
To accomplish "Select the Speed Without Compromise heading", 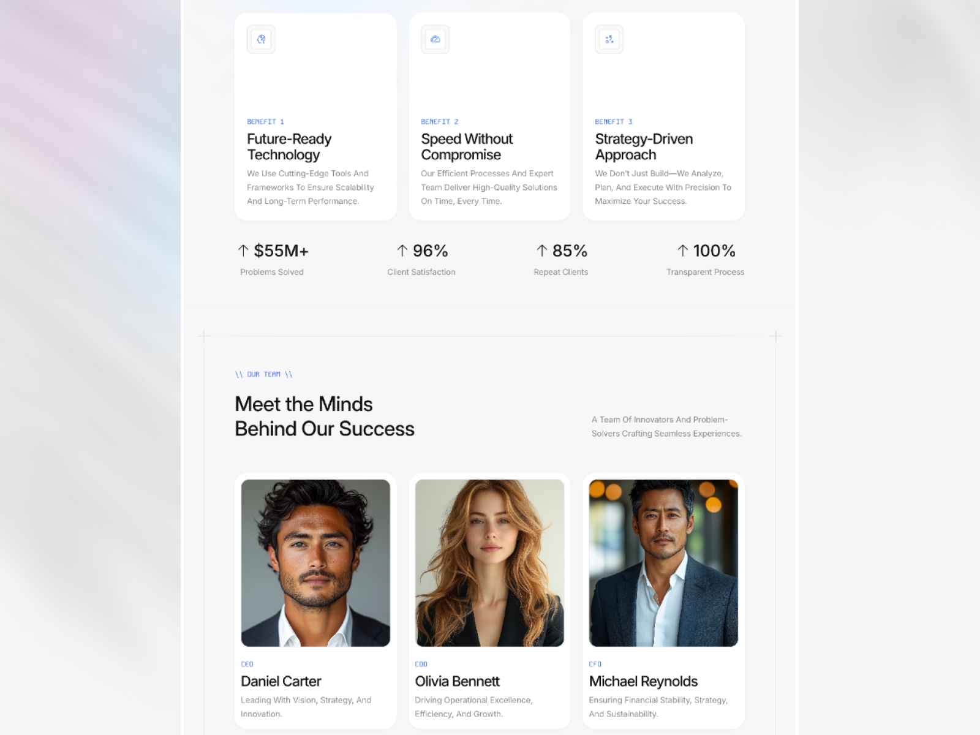I will pos(467,147).
